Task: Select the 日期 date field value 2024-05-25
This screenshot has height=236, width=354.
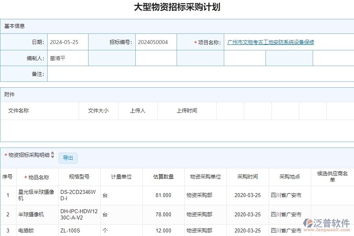Action: click(x=66, y=42)
